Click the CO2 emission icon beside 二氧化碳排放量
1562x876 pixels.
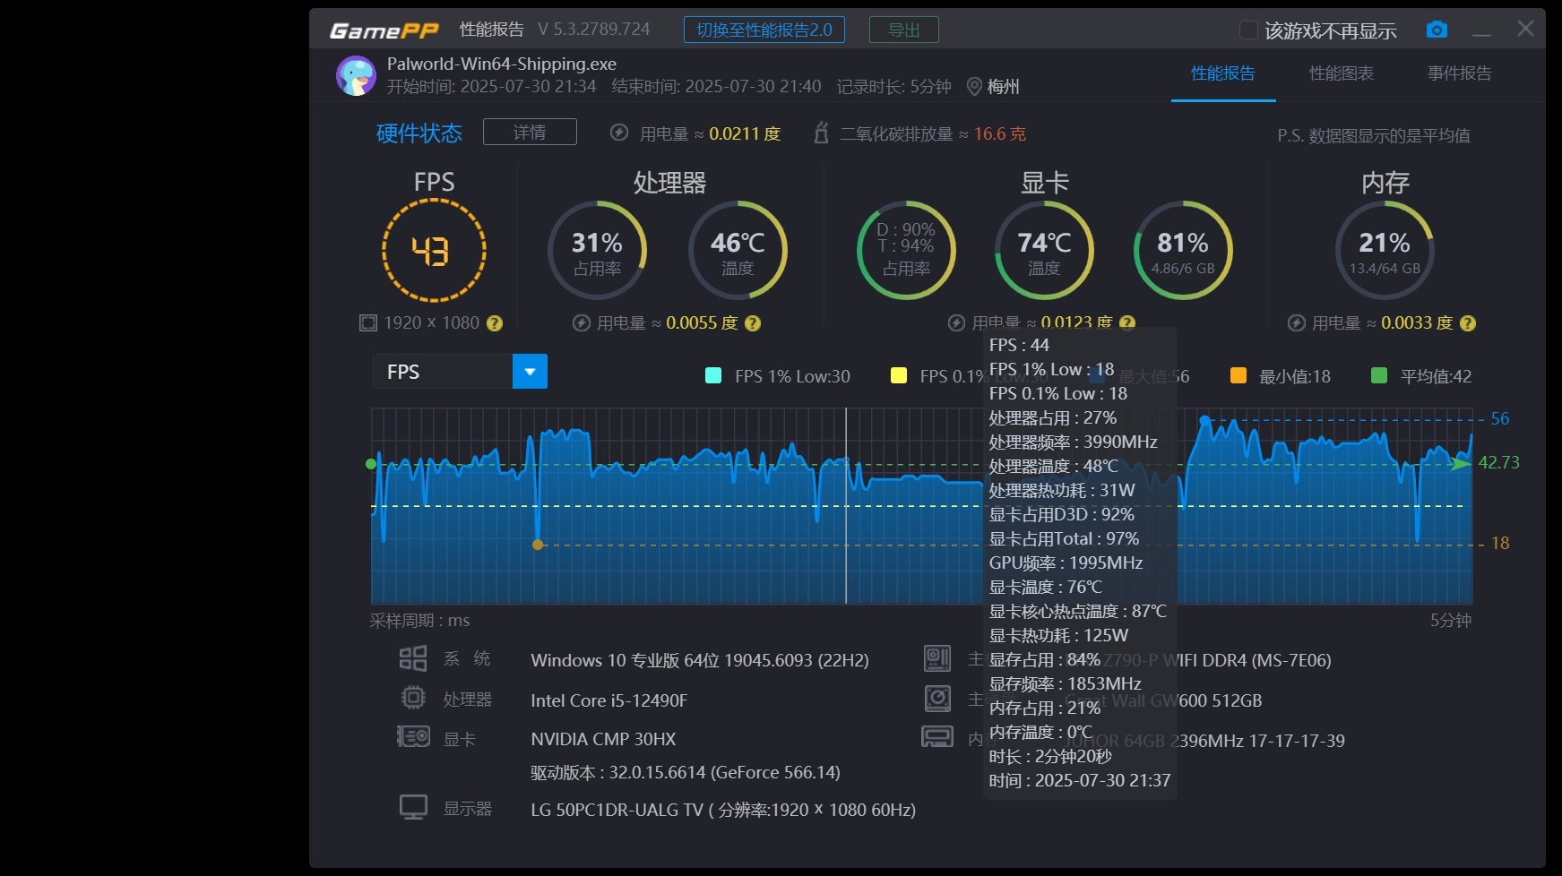[820, 133]
